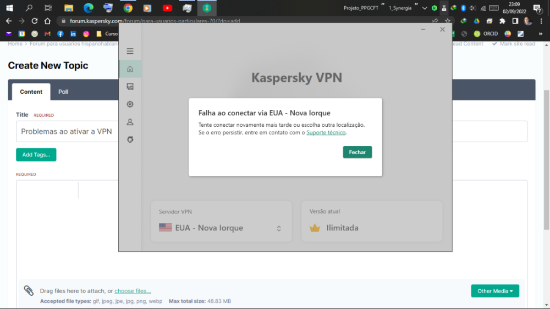Image resolution: width=550 pixels, height=309 pixels.
Task: Show hidden system tray icons
Action: (x=425, y=8)
